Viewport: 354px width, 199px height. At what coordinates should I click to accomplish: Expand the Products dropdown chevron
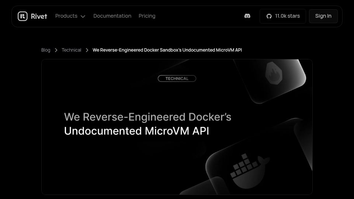83,16
